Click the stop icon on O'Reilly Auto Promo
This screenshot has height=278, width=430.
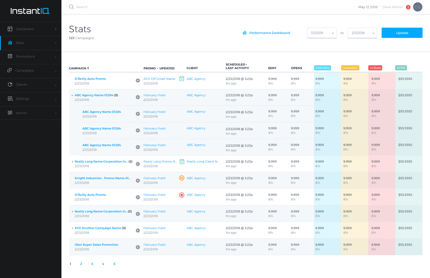pyautogui.click(x=181, y=195)
